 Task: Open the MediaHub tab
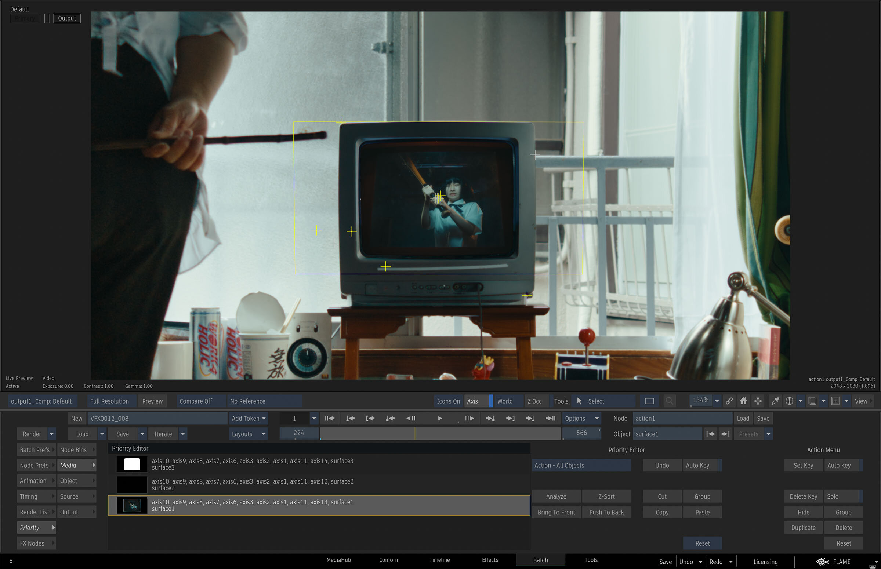click(x=338, y=560)
